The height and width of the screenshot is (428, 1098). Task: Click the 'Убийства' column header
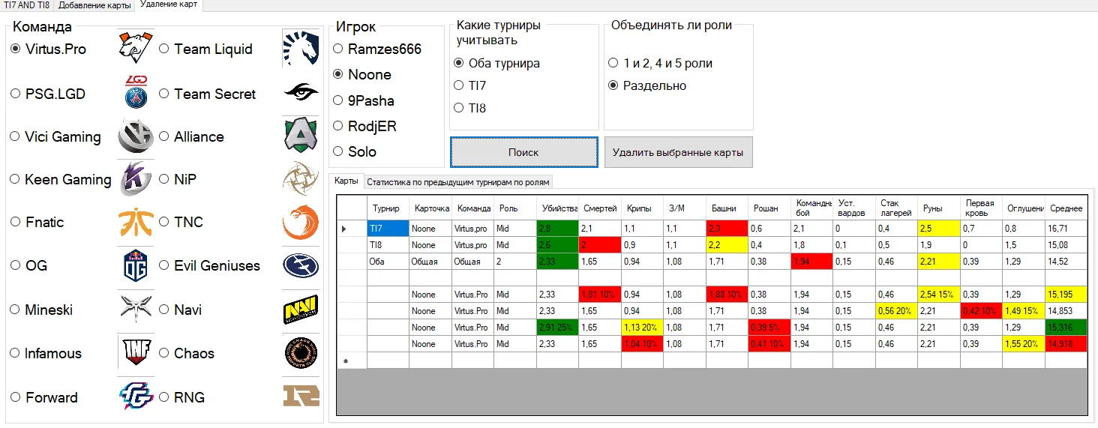pos(558,208)
